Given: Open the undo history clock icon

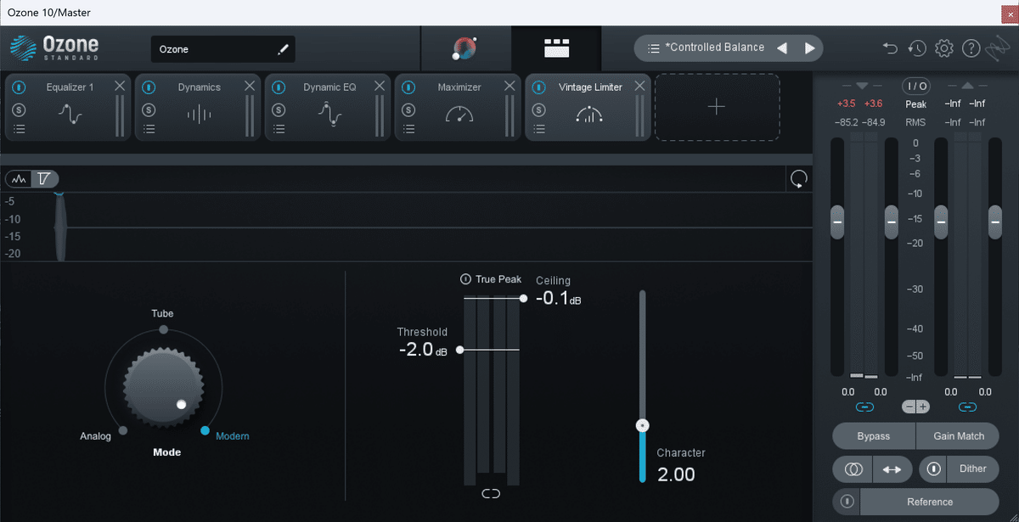Looking at the screenshot, I should click(916, 48).
